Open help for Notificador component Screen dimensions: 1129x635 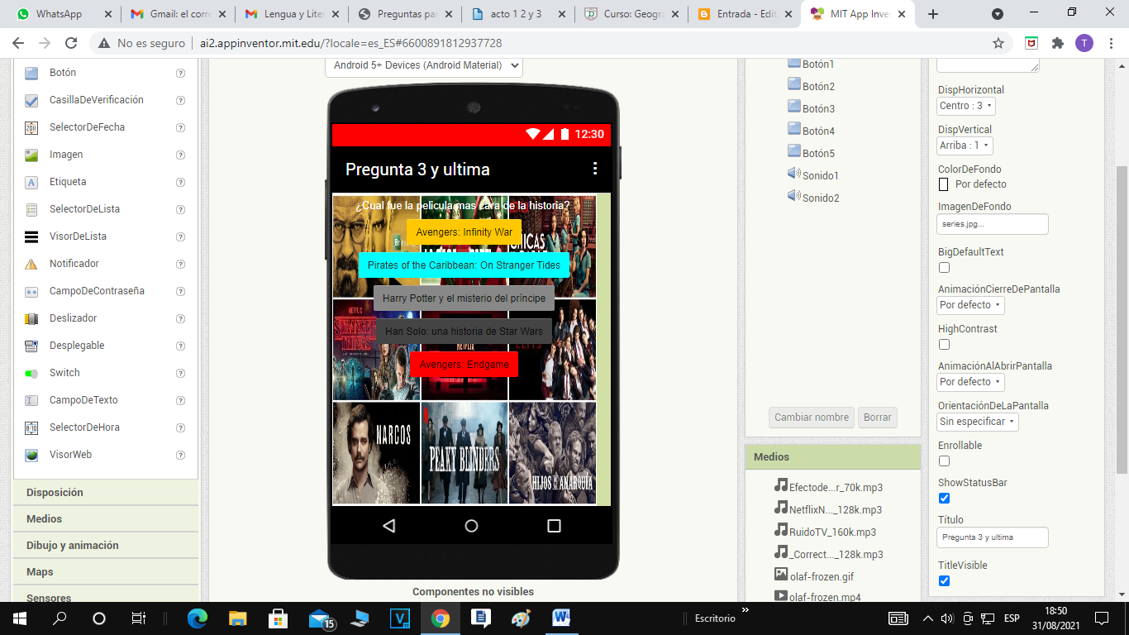[x=180, y=264]
